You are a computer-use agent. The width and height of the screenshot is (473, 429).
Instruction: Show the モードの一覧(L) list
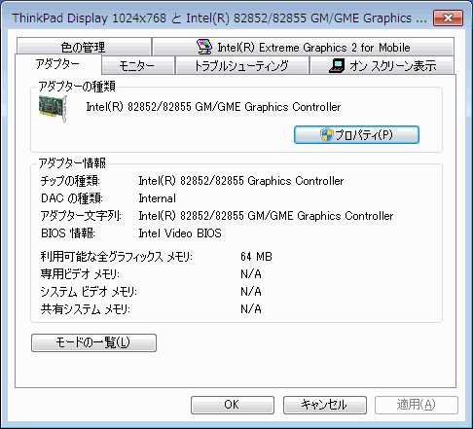tap(93, 342)
